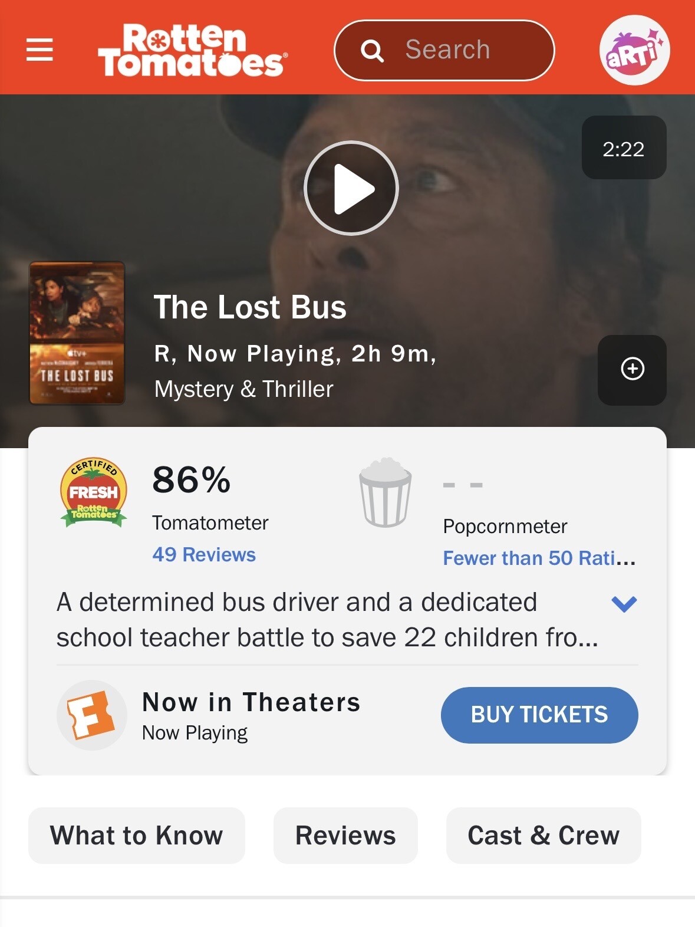The image size is (695, 927).
Task: Go to Cast & Crew tab
Action: 543,835
